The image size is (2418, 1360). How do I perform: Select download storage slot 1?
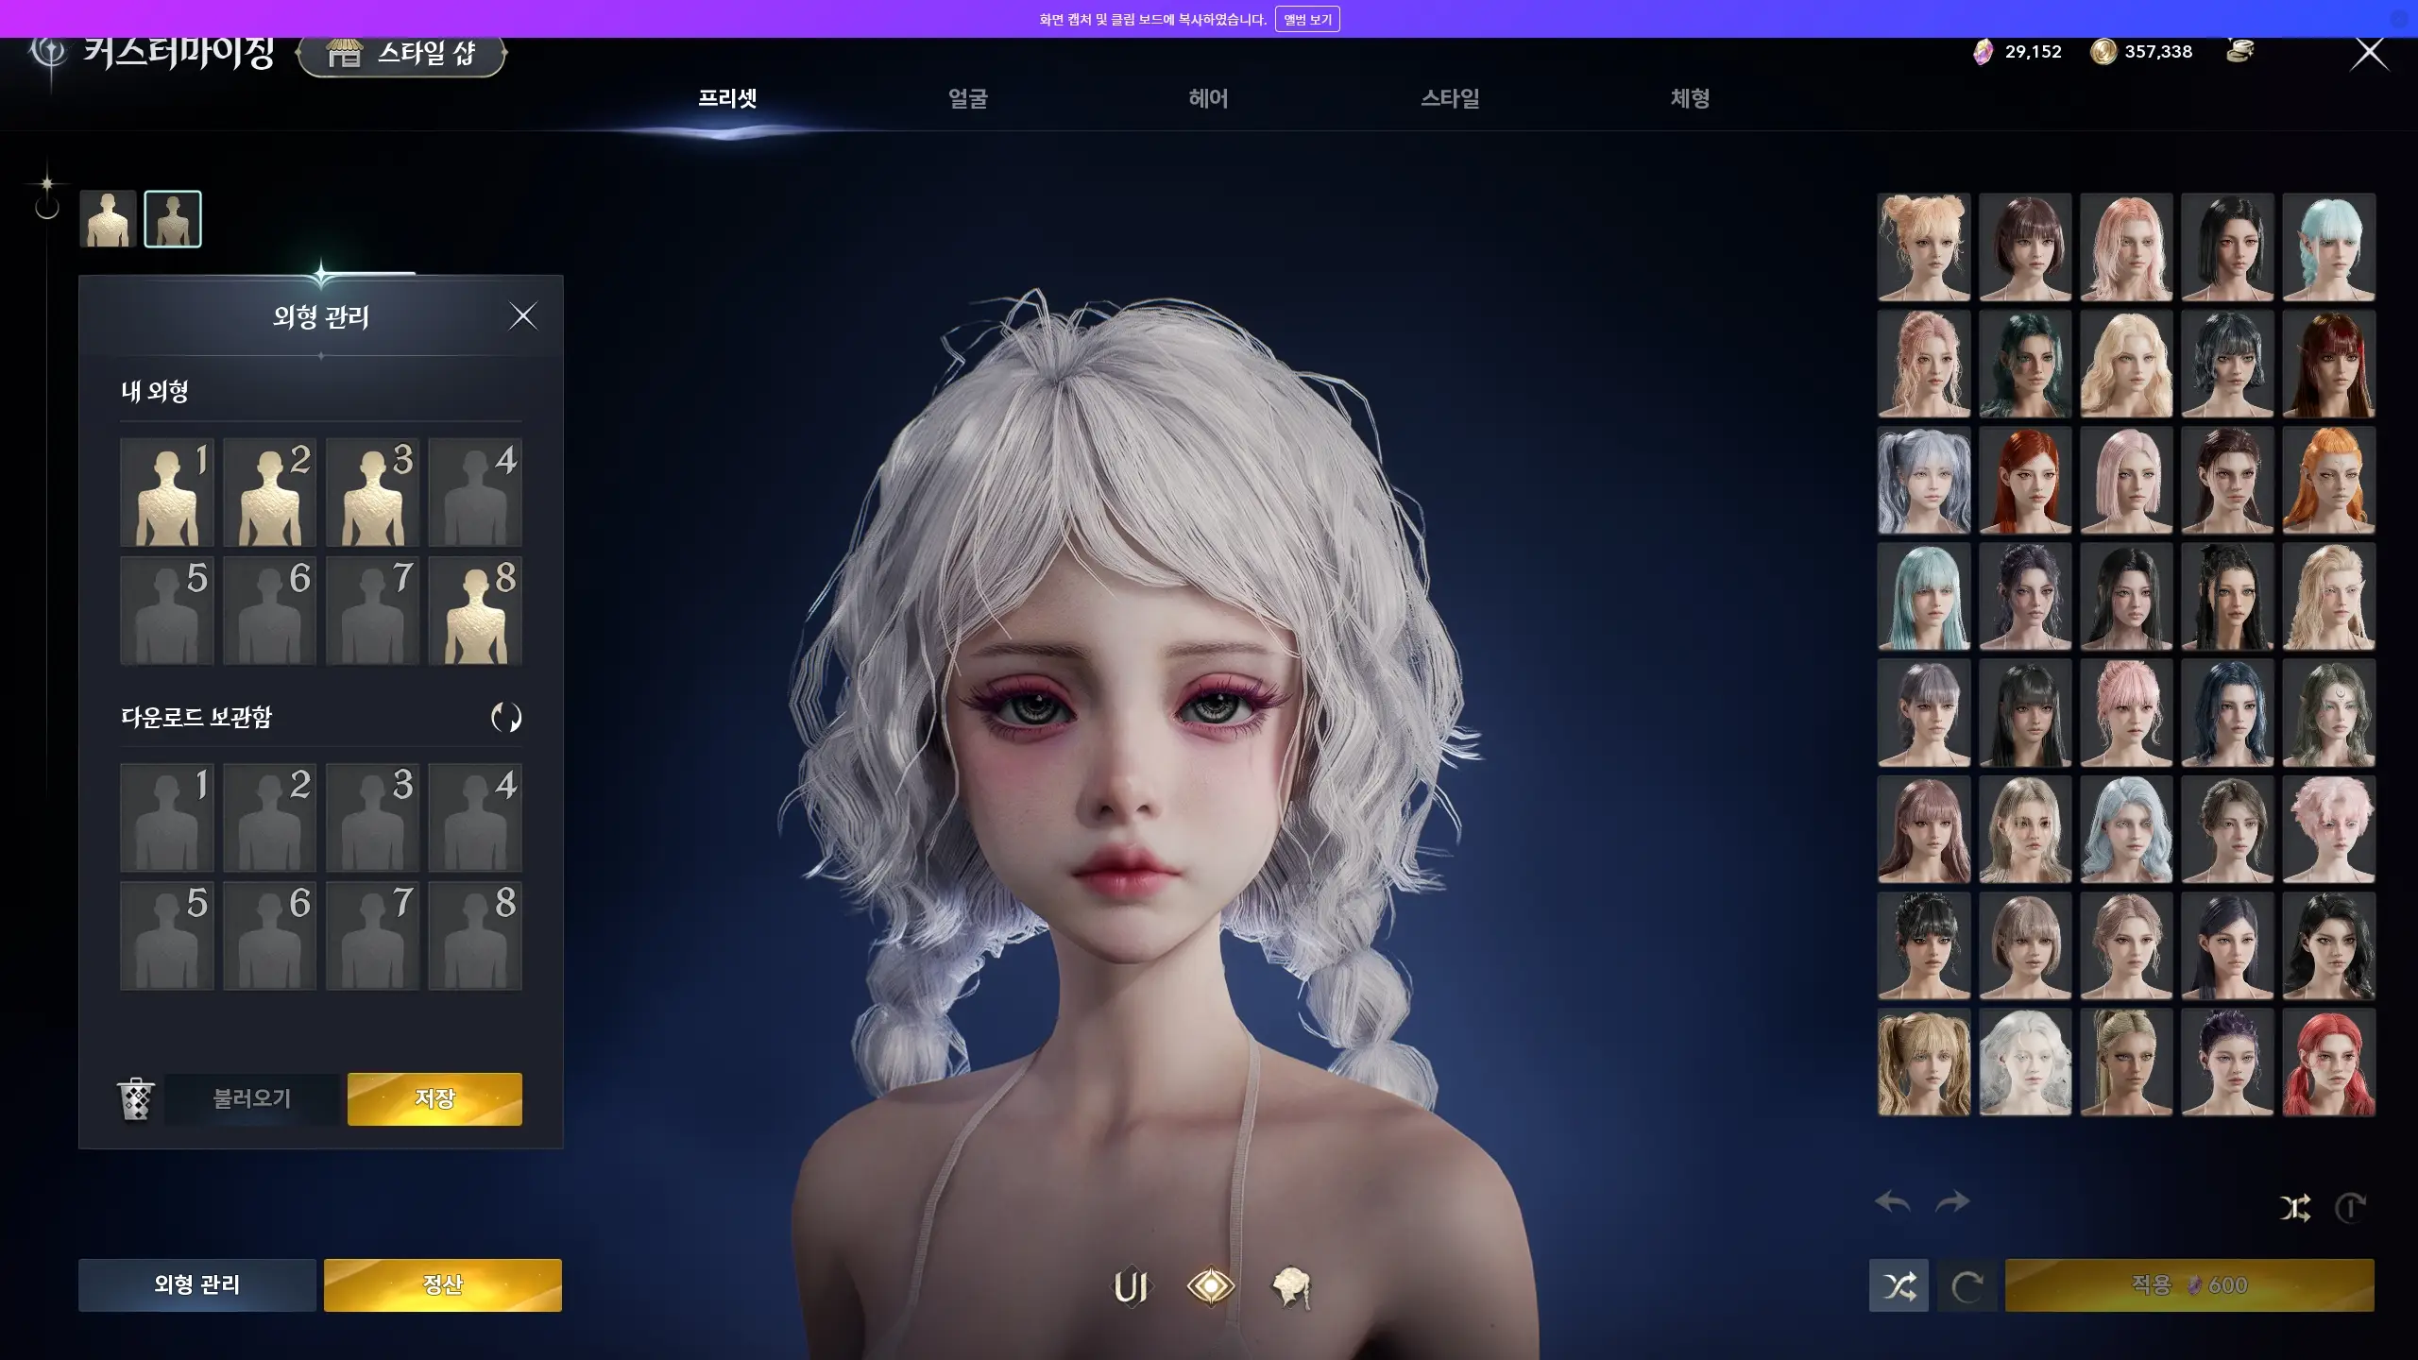click(167, 818)
